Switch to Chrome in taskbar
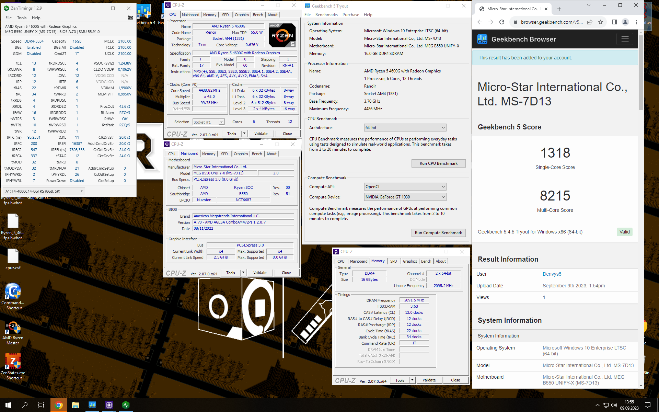This screenshot has width=659, height=412. [x=59, y=405]
